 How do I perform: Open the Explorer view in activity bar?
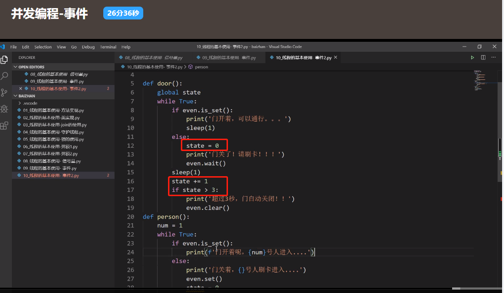tap(4, 60)
